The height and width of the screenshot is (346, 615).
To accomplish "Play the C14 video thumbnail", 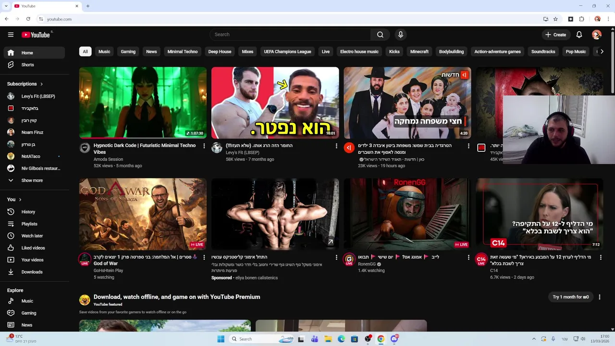I will 540,214.
